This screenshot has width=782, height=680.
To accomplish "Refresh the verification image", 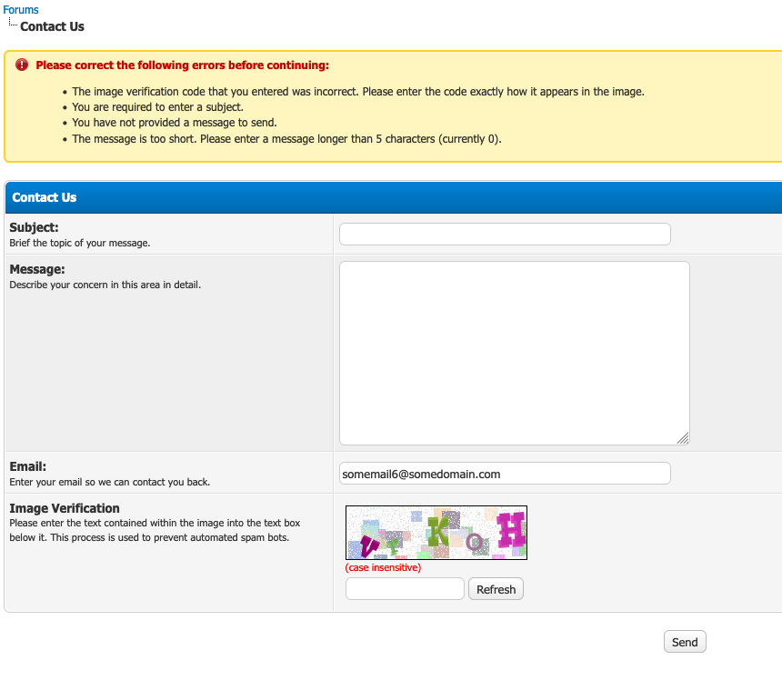I will tap(496, 589).
